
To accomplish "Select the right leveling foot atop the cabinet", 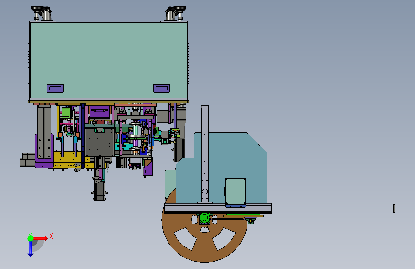I will (176, 13).
